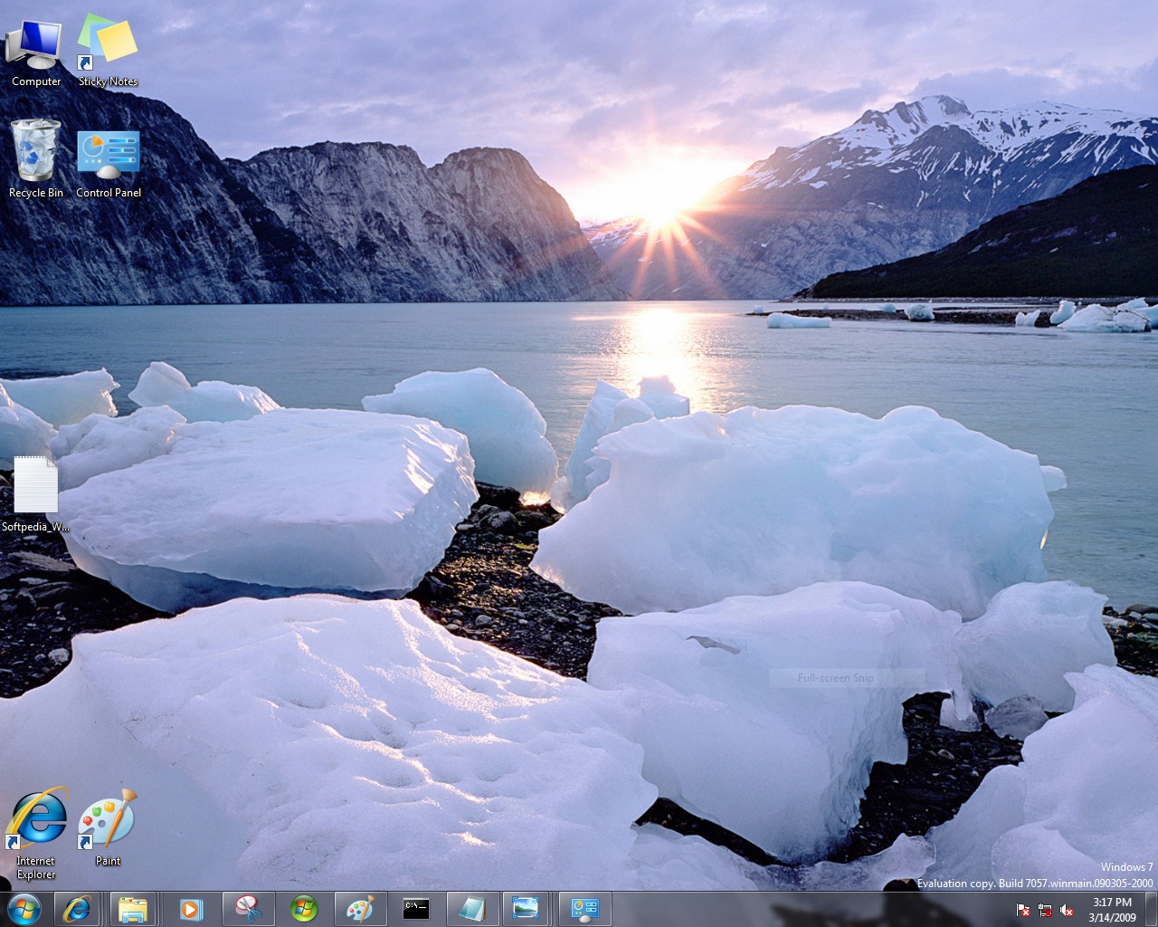This screenshot has height=927, width=1158.
Task: Open the Windows Start menu orb
Action: (24, 908)
